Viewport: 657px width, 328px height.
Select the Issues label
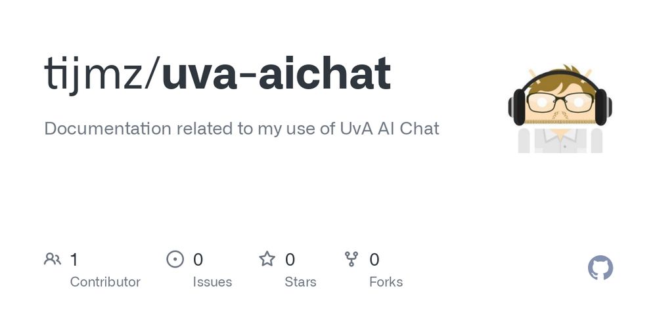point(212,282)
